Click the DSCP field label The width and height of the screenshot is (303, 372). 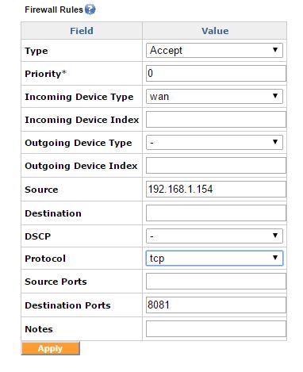point(38,236)
